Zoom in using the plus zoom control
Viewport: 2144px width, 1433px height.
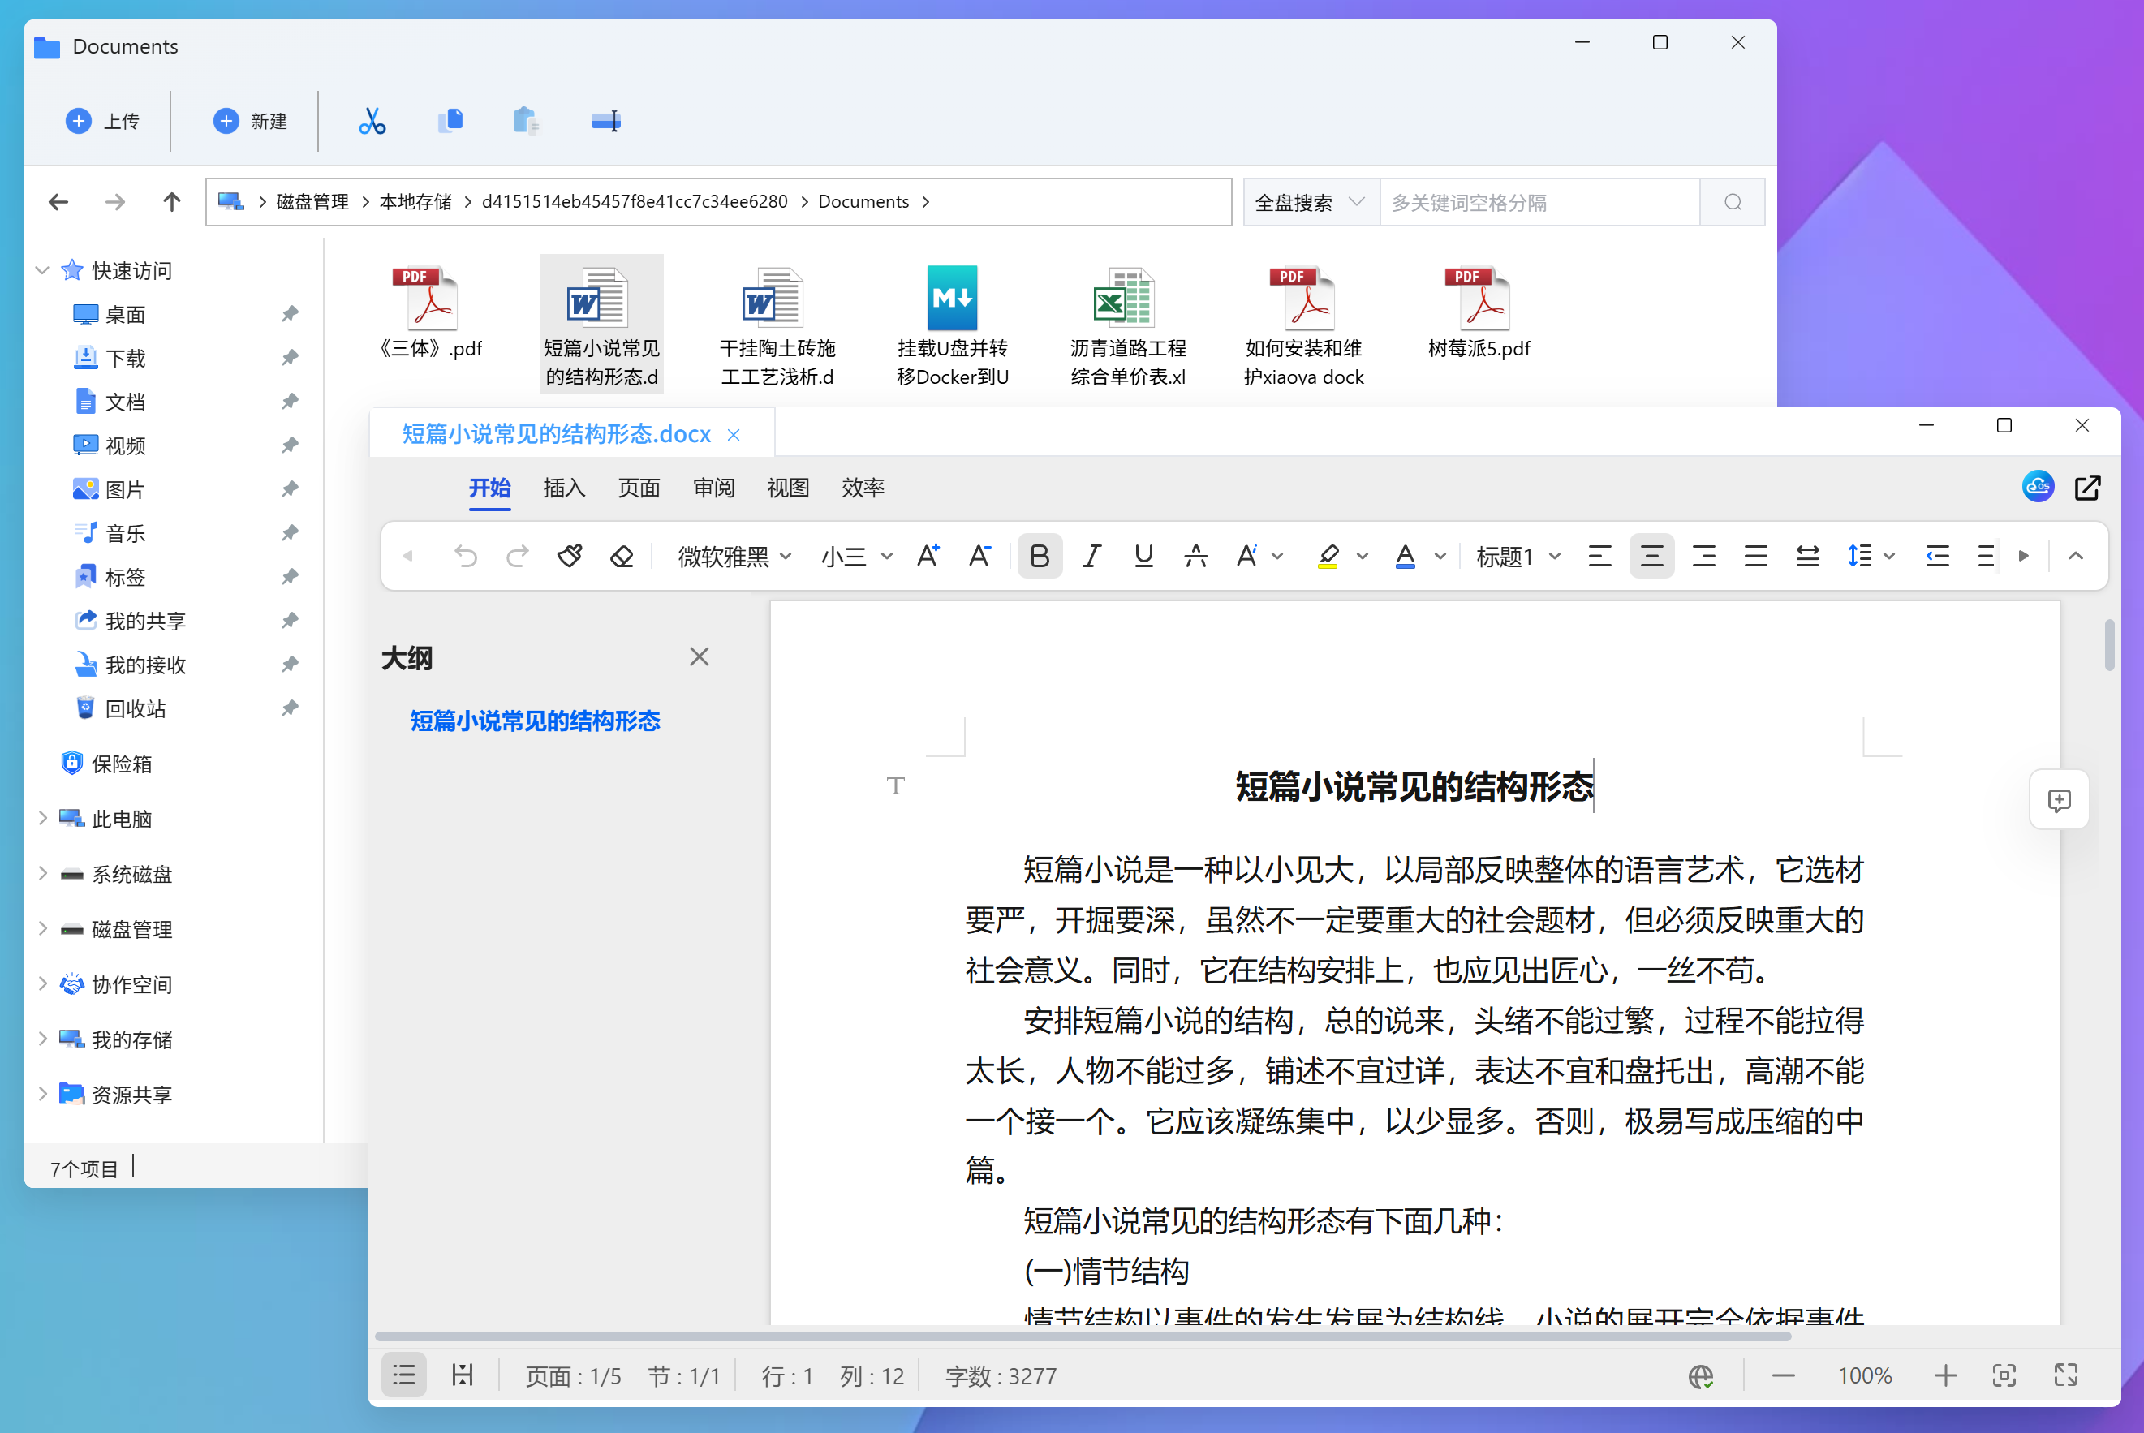point(1944,1375)
